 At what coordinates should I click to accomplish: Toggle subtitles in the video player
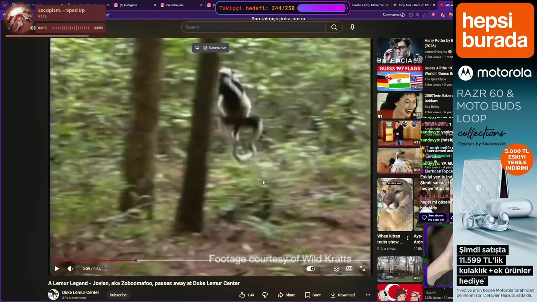tap(323, 269)
